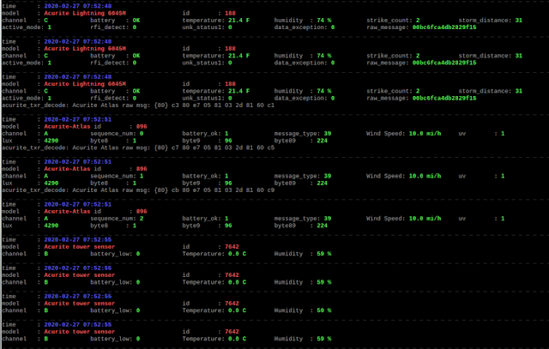Click lux value 4290 in sequence_num 1 block

click(51, 184)
